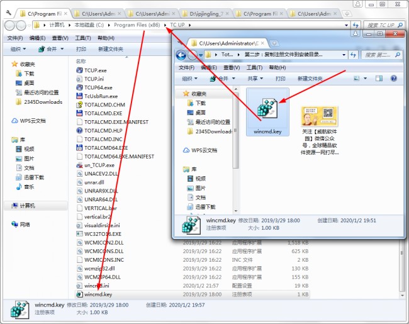Screen dimensions: 409x324
Task: Select the TcUsbRun.exe file
Action: pyautogui.click(x=101, y=96)
